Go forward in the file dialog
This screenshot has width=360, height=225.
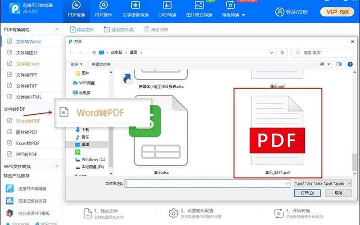[81, 53]
